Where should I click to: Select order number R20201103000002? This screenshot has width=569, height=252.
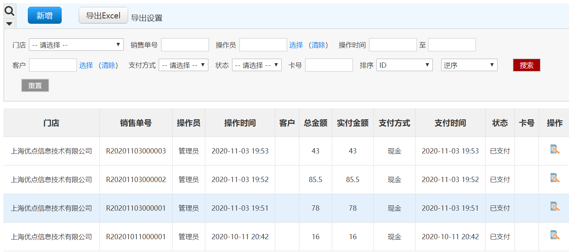(x=136, y=179)
